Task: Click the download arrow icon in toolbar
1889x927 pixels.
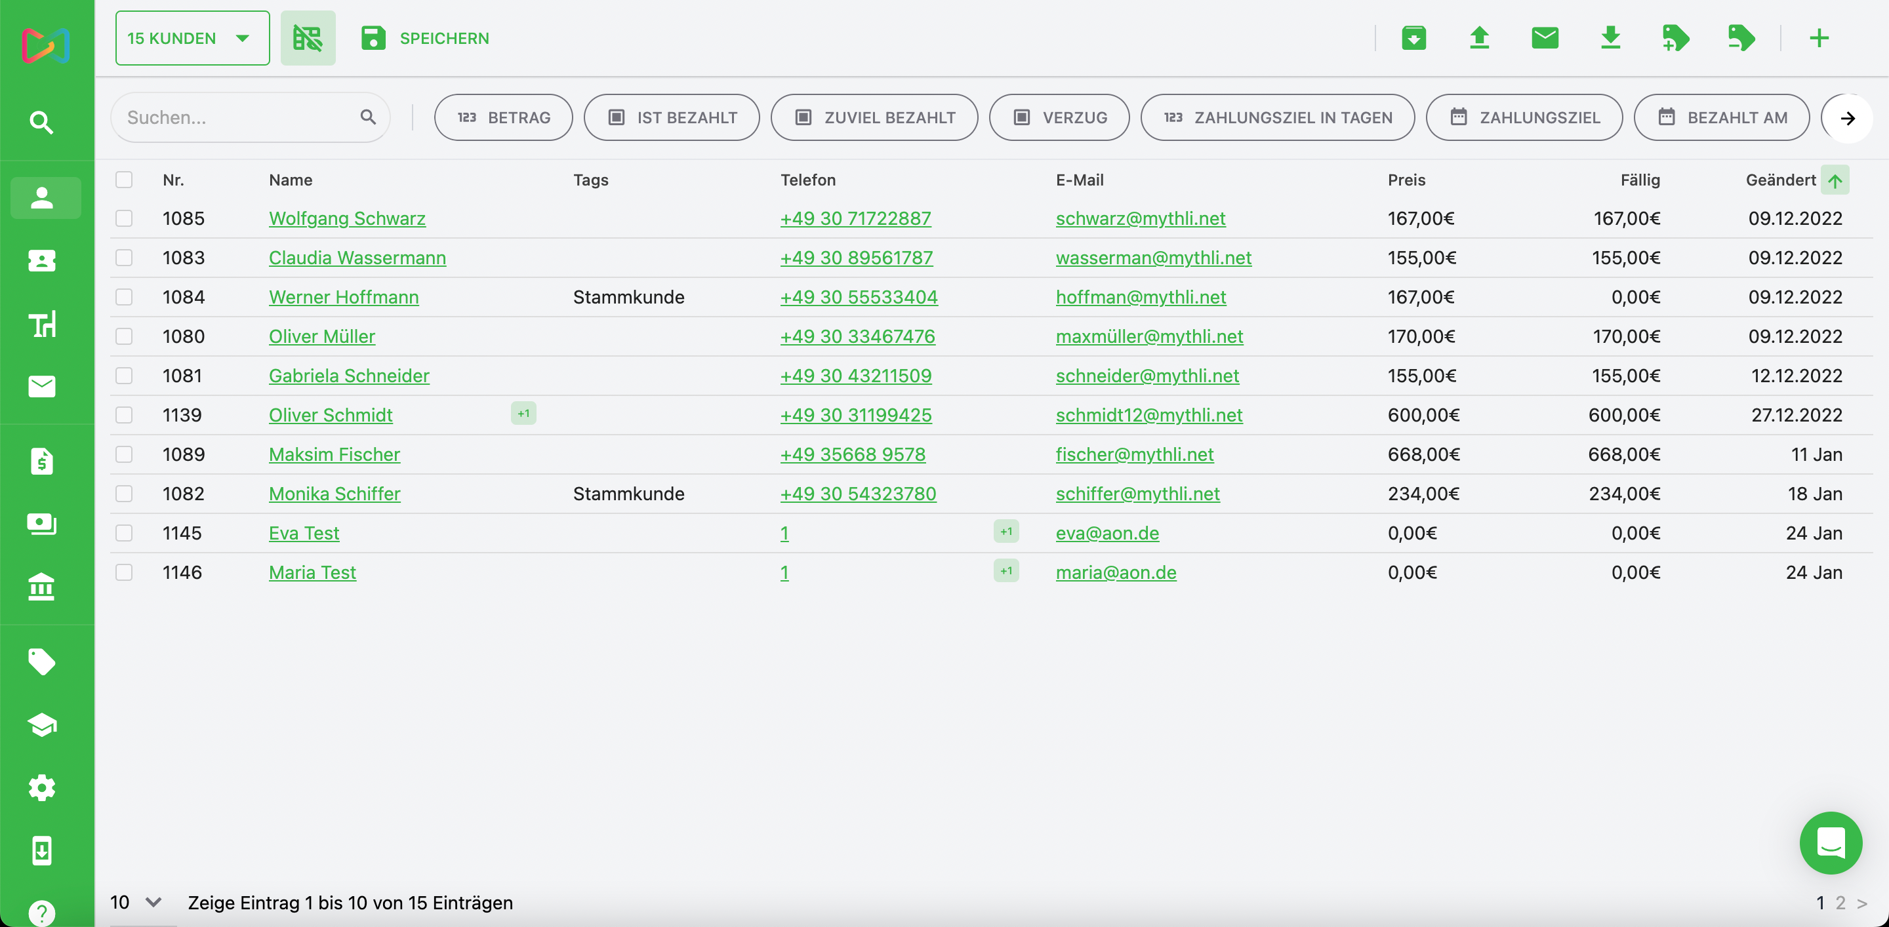Action: coord(1610,38)
